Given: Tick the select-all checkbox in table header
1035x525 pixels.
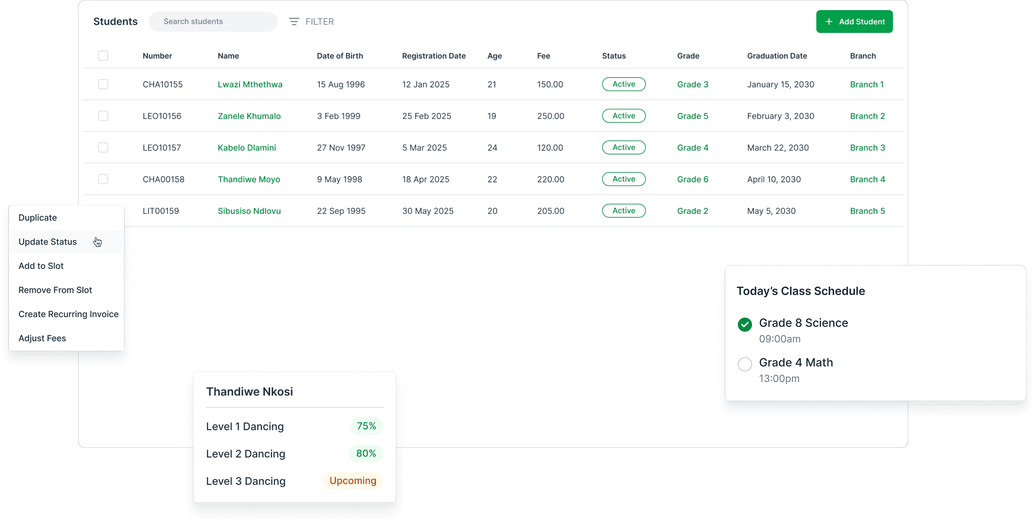Looking at the screenshot, I should (x=103, y=56).
